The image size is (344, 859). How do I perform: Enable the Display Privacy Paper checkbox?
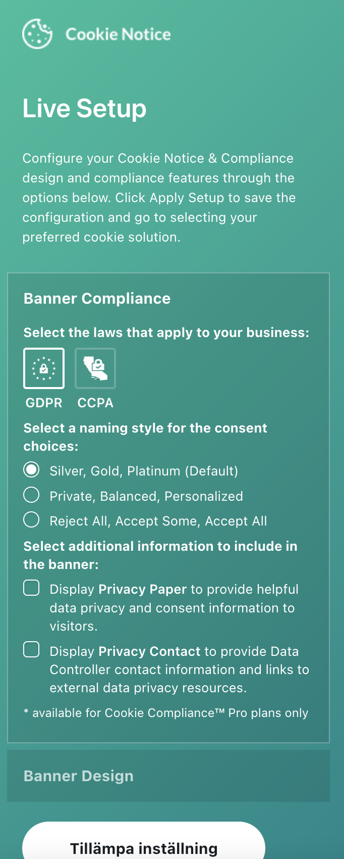(31, 588)
